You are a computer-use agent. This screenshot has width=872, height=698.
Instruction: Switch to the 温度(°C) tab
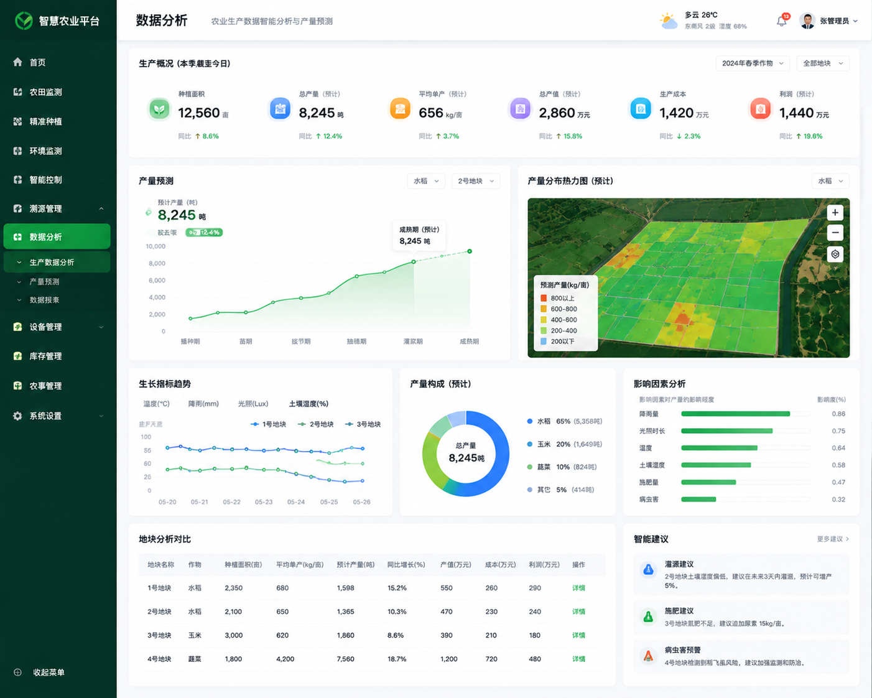(x=156, y=404)
